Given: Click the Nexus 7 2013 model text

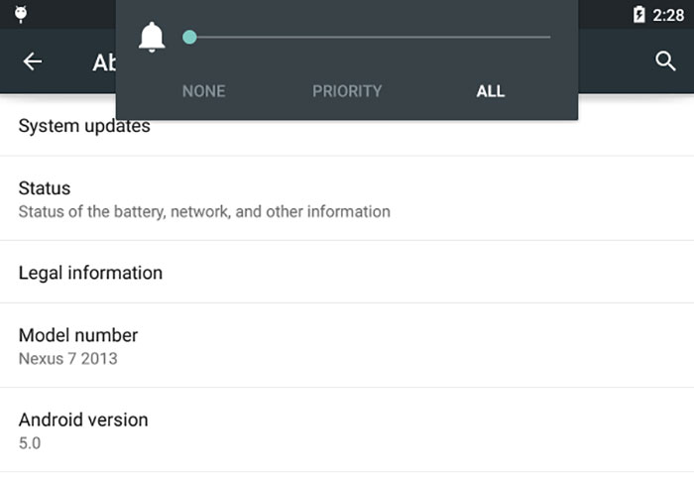Looking at the screenshot, I should click(x=67, y=358).
